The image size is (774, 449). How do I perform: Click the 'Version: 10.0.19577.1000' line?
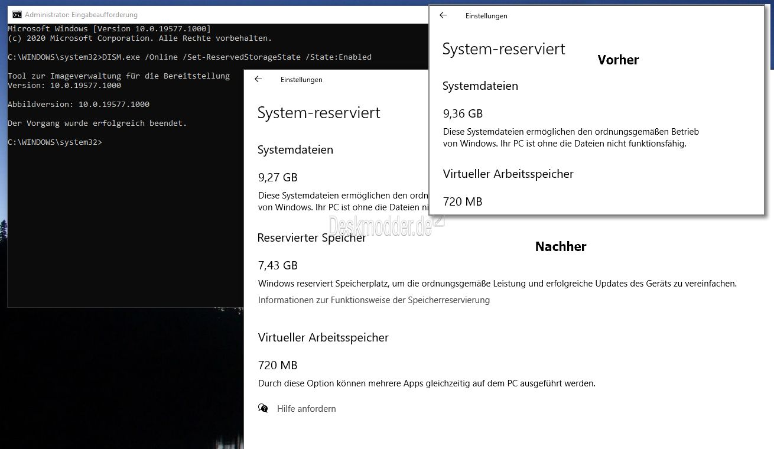[x=64, y=86]
